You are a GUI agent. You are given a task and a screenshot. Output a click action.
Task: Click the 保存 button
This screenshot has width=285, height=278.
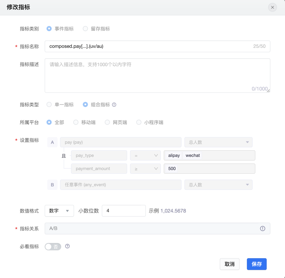256,264
